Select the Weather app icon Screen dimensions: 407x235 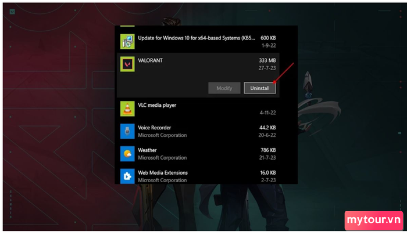pos(127,154)
